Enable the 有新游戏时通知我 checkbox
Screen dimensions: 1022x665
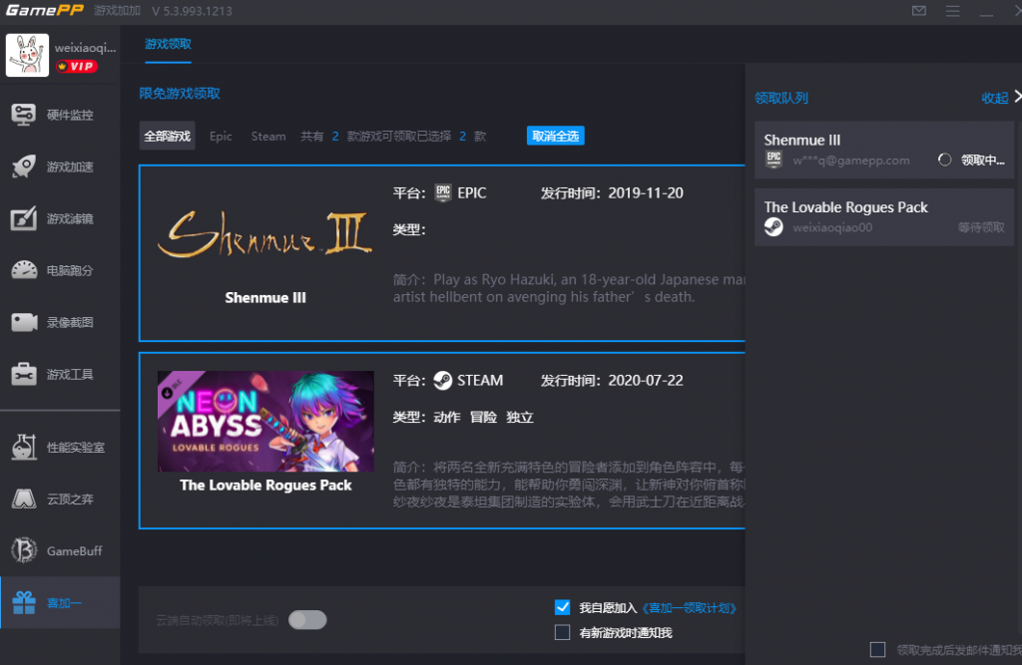click(562, 632)
